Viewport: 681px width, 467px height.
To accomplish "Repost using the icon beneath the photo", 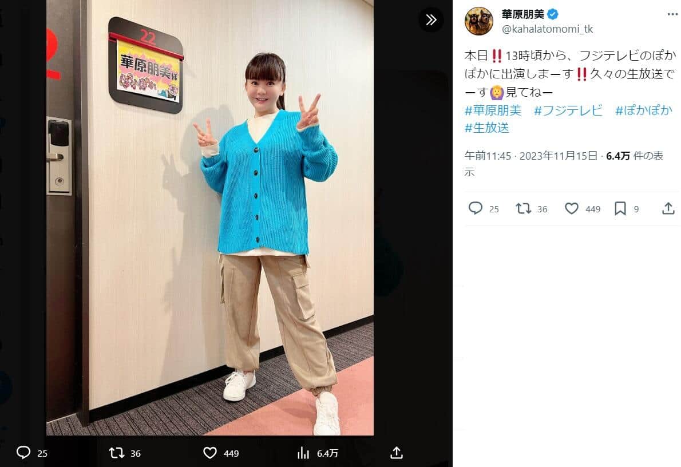I will (x=116, y=453).
